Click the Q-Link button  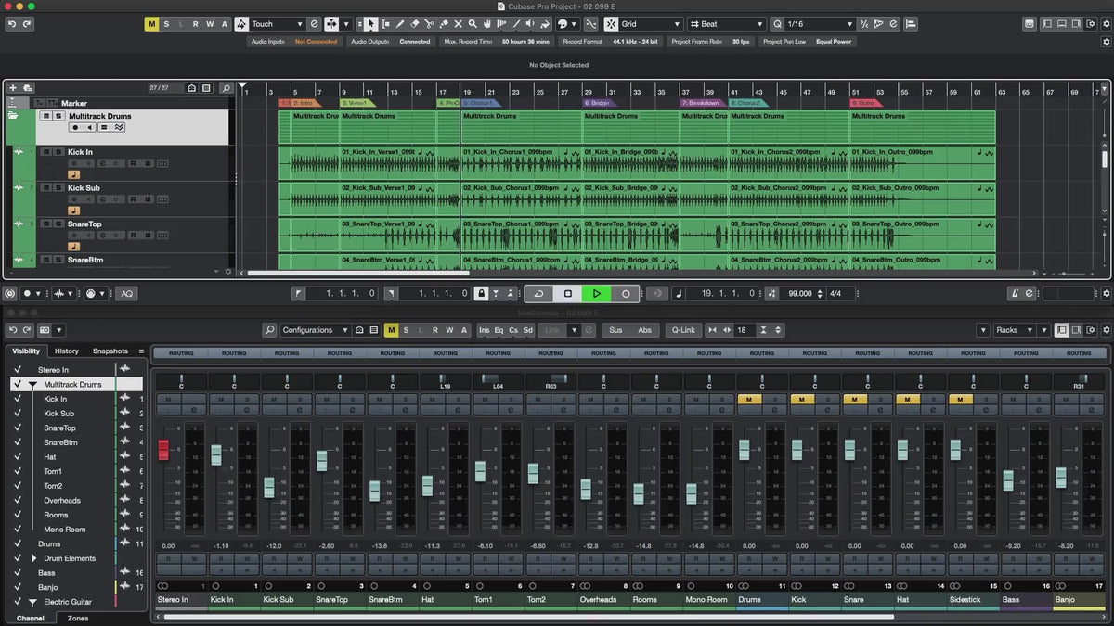click(683, 330)
